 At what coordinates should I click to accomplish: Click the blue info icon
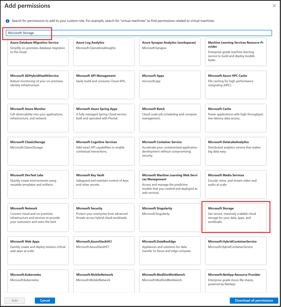click(x=7, y=21)
